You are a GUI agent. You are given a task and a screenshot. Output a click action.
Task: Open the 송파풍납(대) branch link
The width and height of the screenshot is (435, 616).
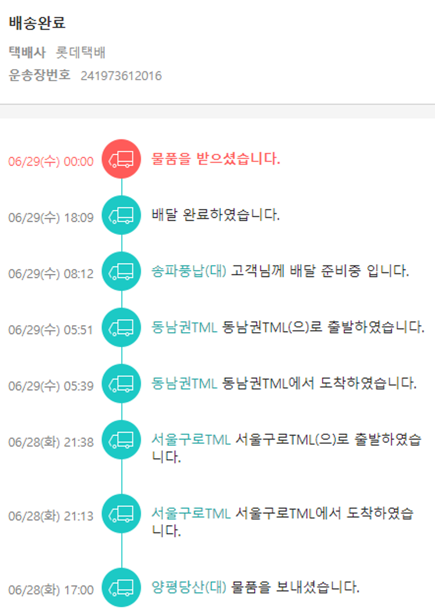(189, 271)
